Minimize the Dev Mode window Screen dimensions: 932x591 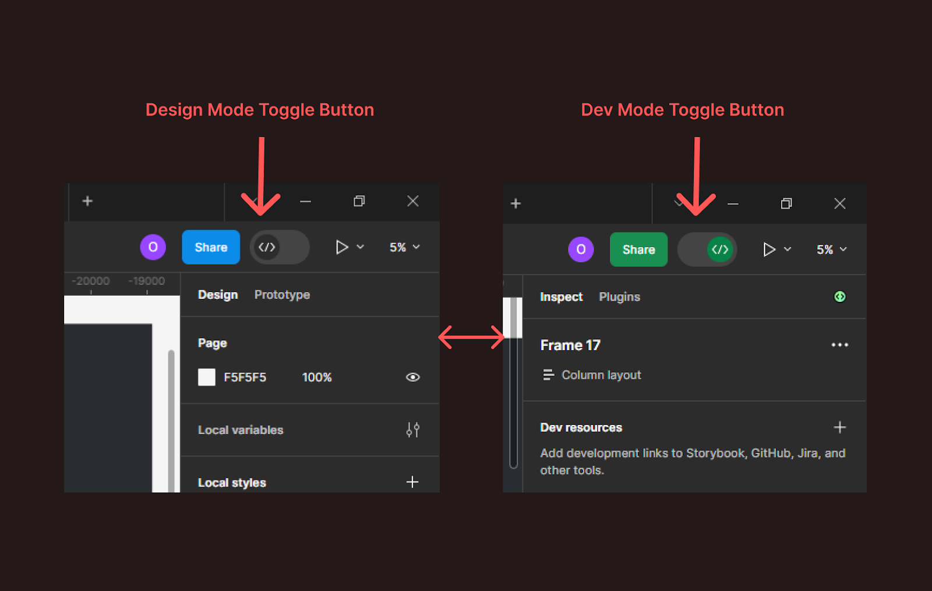733,203
